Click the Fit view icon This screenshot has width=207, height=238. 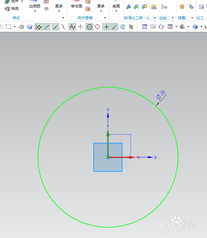(x=170, y=27)
